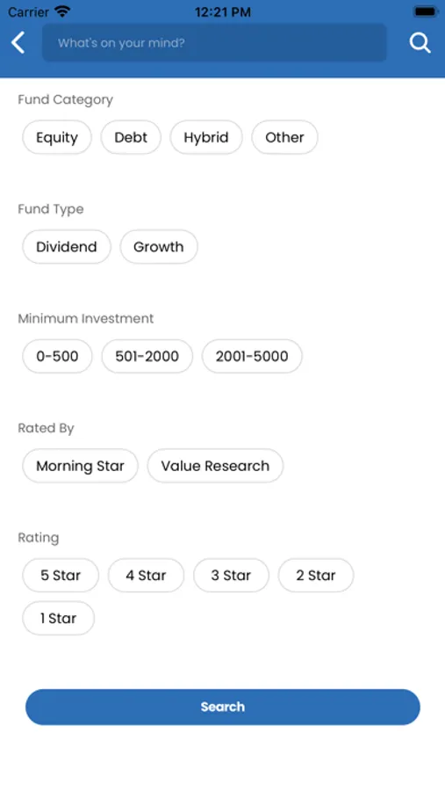Focus the "What's on your mind?" field
Viewport: 445px width, 791px height.
tap(214, 43)
